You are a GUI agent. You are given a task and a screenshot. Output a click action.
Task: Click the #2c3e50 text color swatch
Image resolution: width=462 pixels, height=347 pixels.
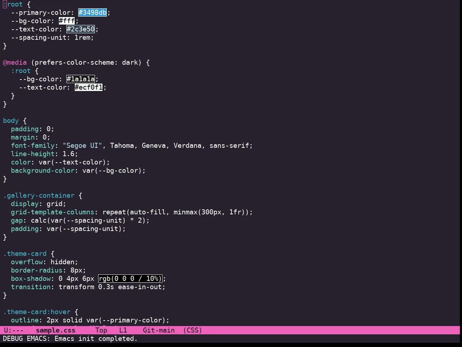80,29
